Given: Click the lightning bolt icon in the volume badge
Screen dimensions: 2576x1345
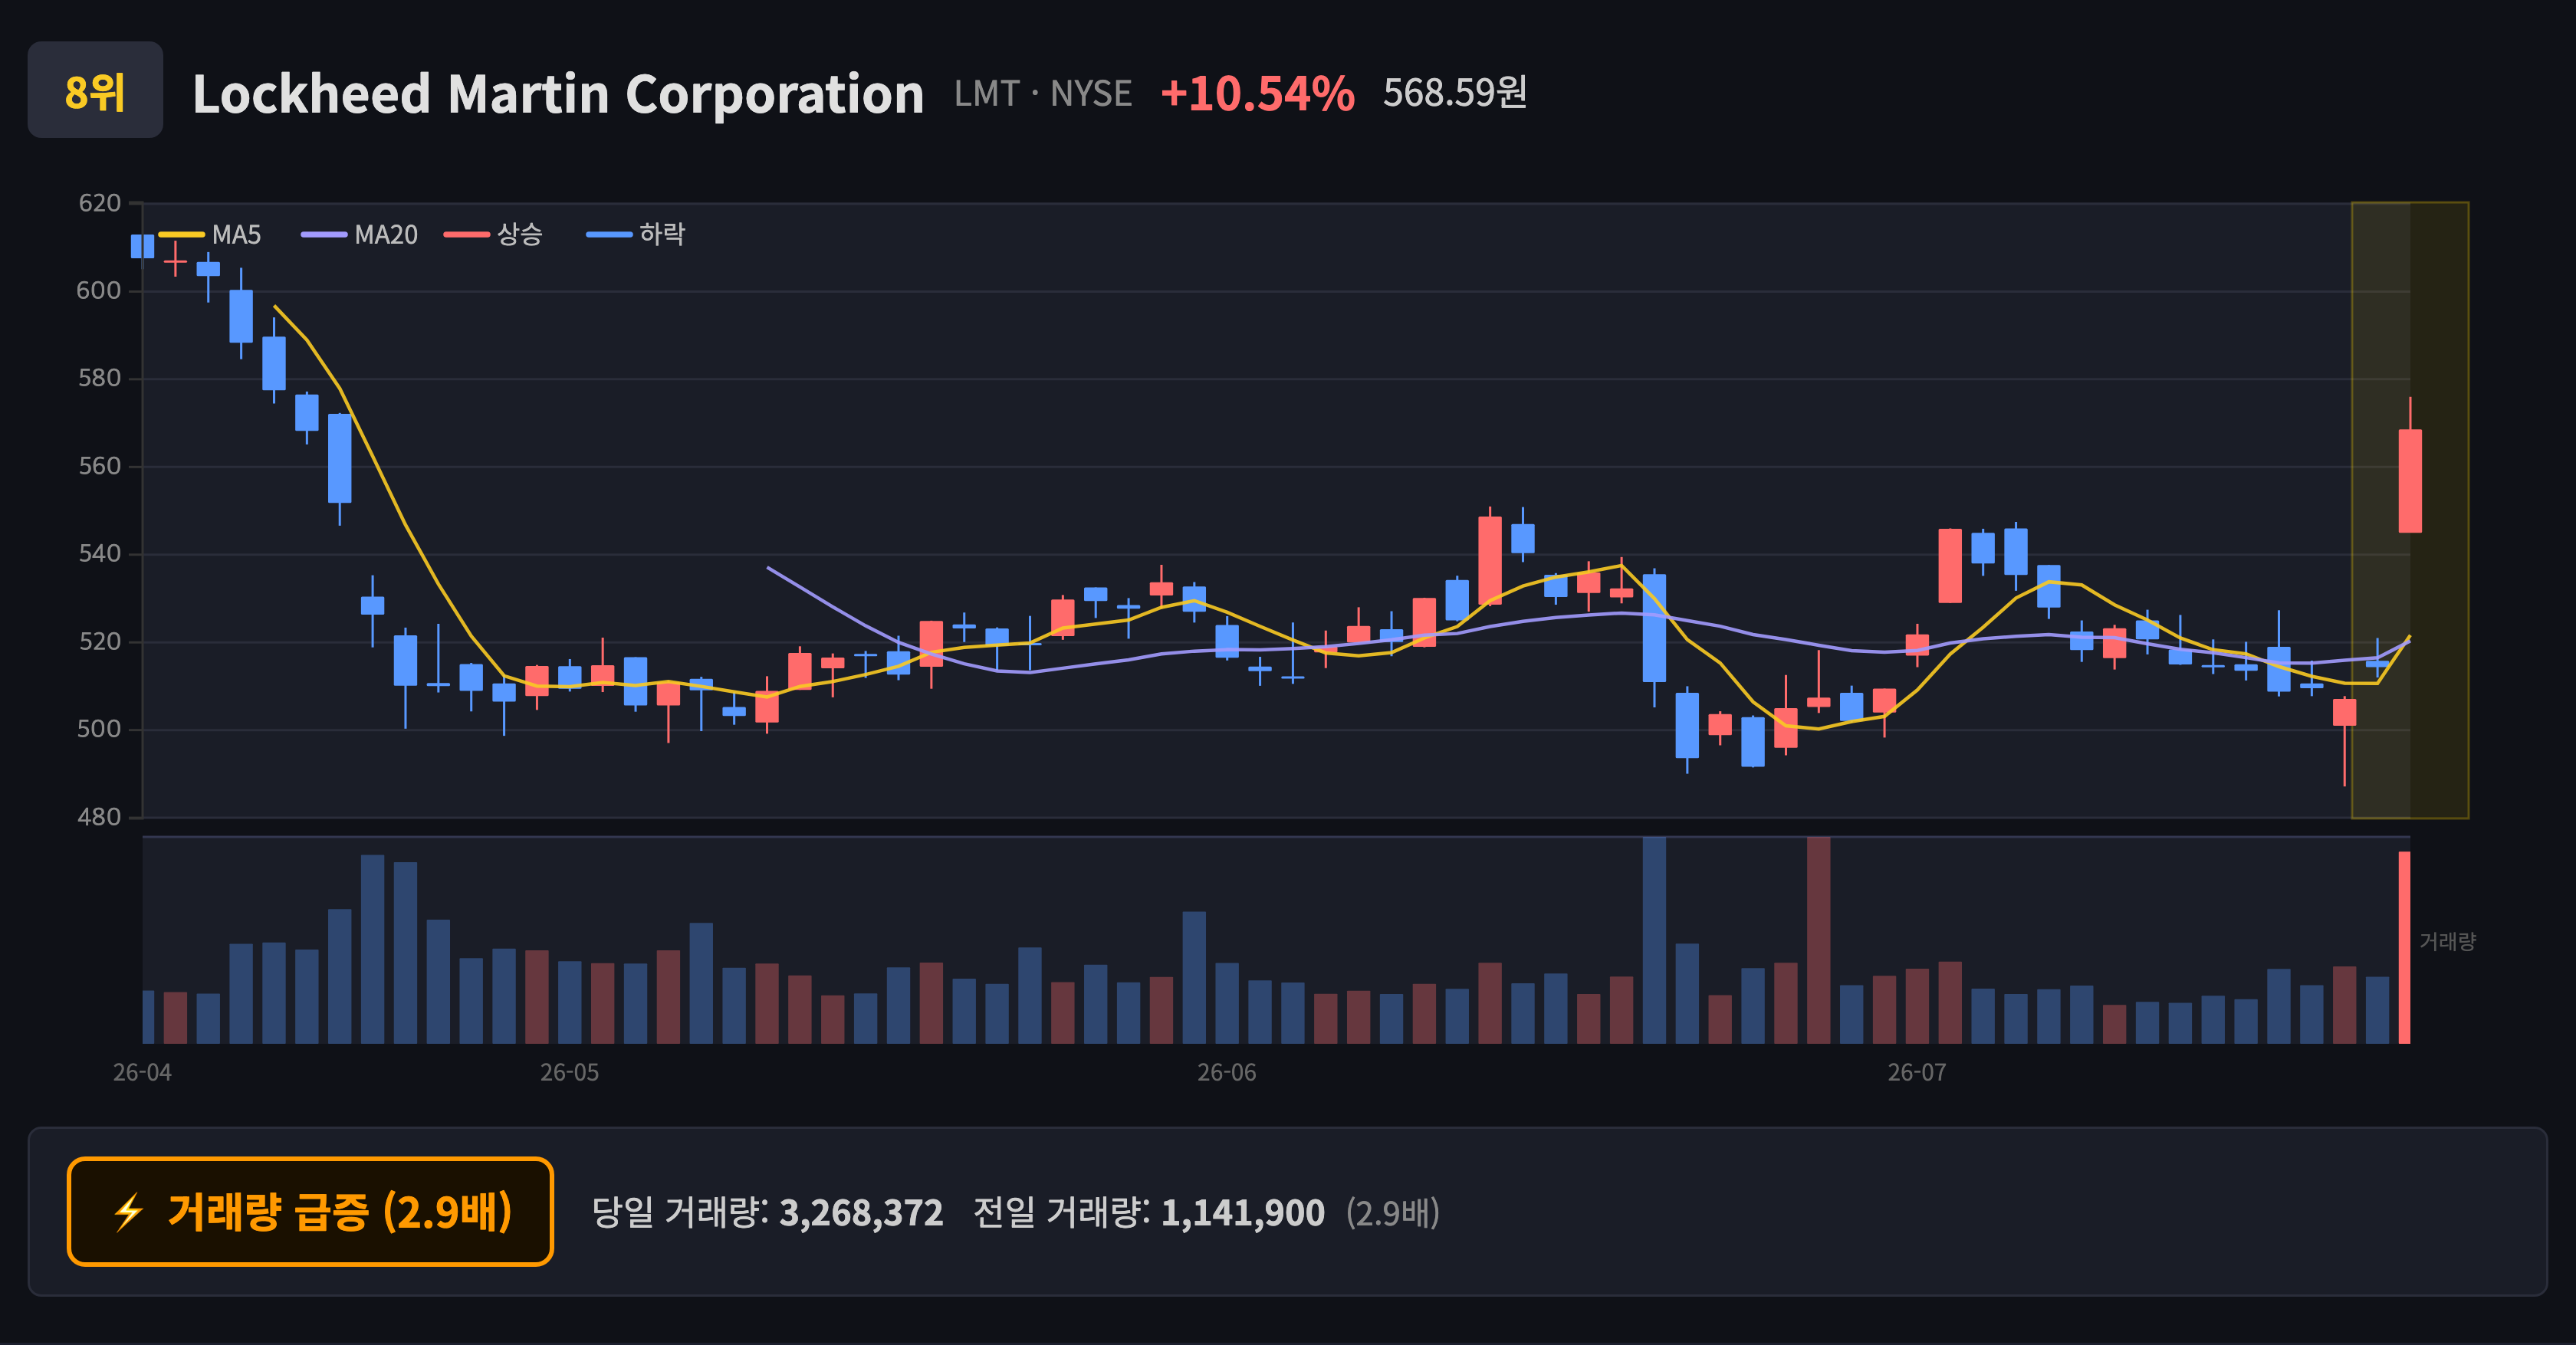Looking at the screenshot, I should point(128,1212).
